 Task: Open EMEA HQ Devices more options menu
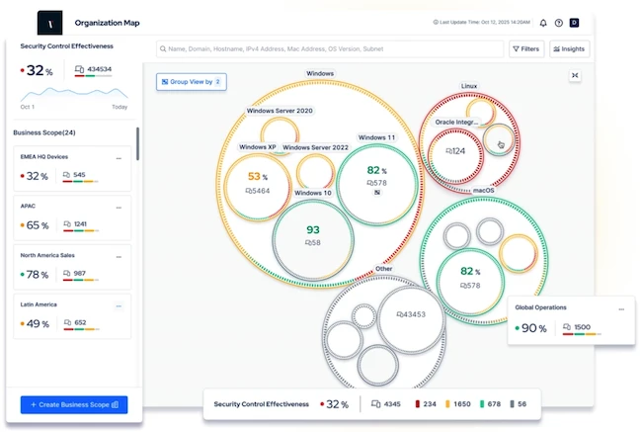click(119, 158)
